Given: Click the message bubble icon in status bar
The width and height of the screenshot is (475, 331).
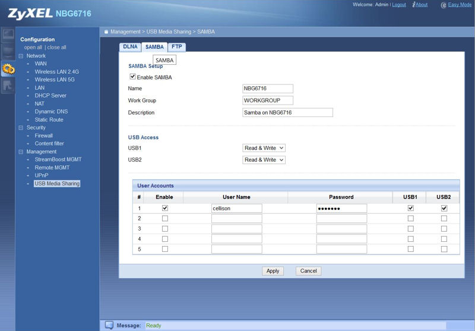Looking at the screenshot, I should (x=109, y=325).
